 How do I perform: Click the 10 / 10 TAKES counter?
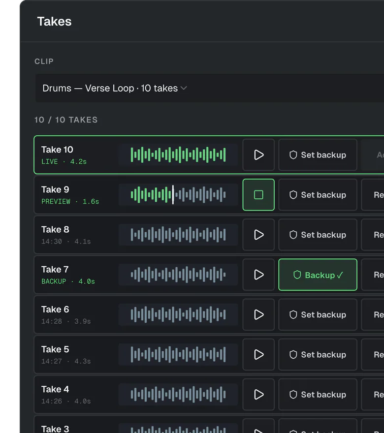pos(66,120)
